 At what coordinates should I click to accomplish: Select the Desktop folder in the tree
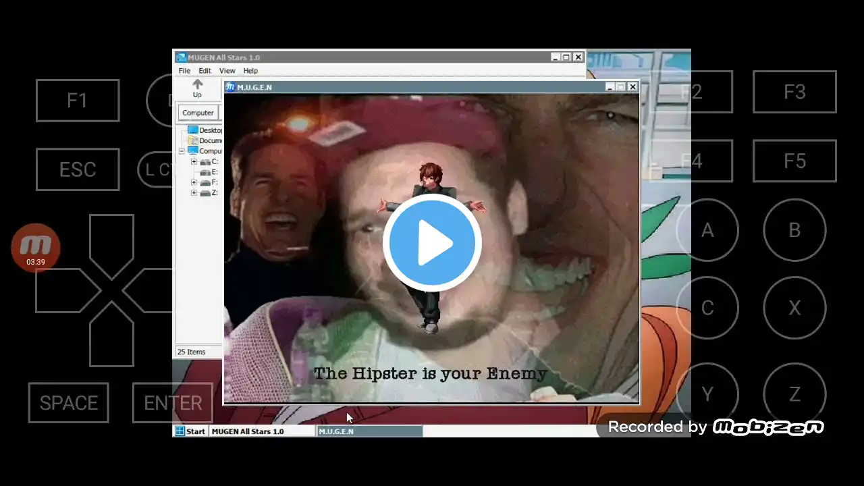click(x=205, y=130)
